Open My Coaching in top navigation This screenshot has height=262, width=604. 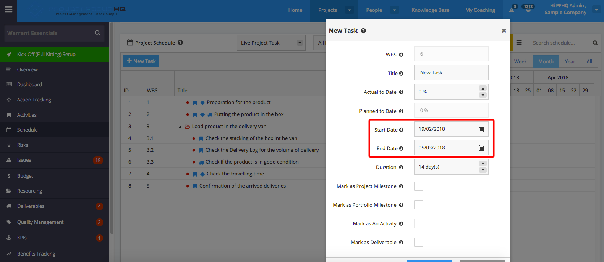coord(480,10)
